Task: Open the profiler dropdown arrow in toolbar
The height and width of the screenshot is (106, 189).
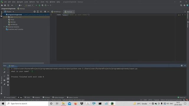Action: [48, 5]
